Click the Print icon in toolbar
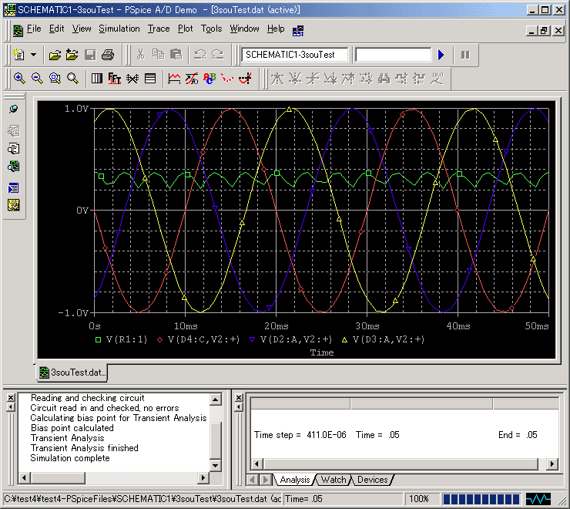Image resolution: width=570 pixels, height=509 pixels. (108, 55)
